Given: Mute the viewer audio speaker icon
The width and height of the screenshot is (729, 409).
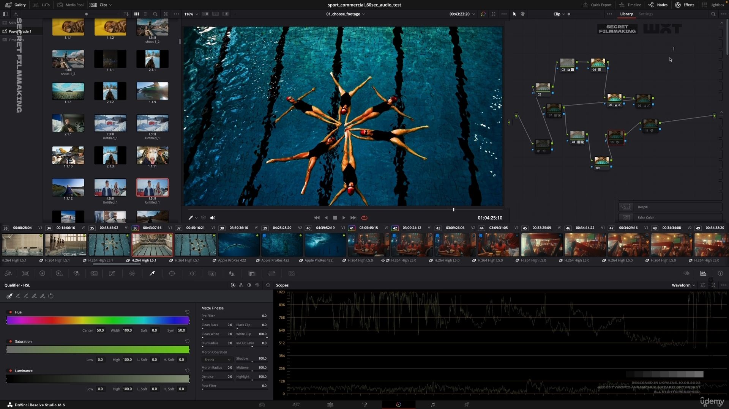Looking at the screenshot, I should 213,218.
